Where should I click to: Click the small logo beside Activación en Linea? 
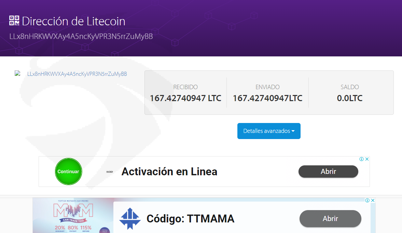coord(110,172)
